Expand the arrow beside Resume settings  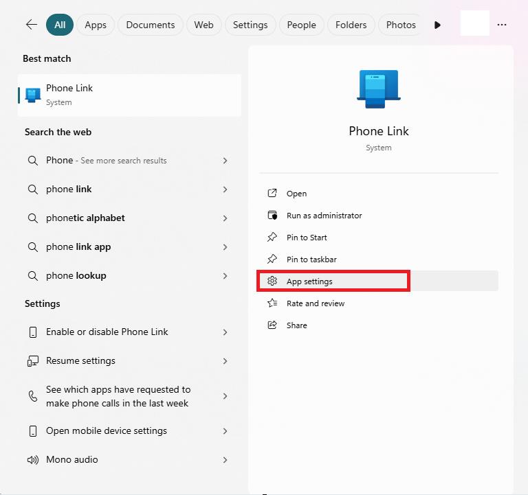click(225, 361)
